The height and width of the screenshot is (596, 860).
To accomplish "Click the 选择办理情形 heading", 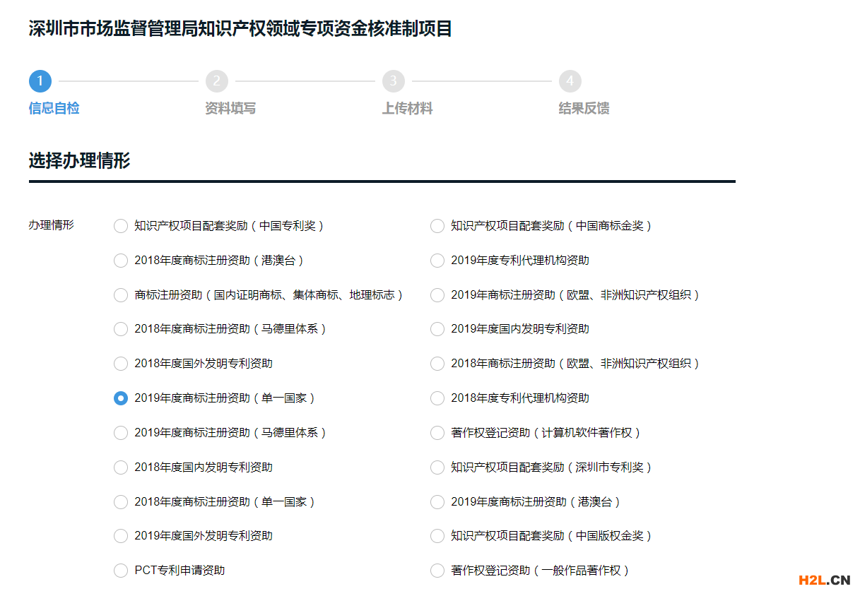I will click(x=79, y=160).
